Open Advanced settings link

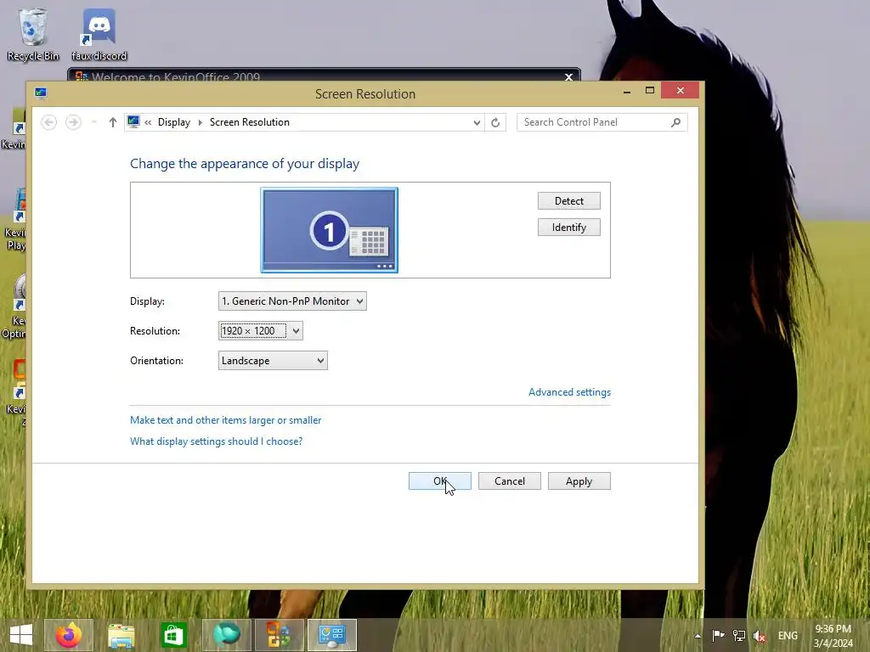click(x=569, y=392)
